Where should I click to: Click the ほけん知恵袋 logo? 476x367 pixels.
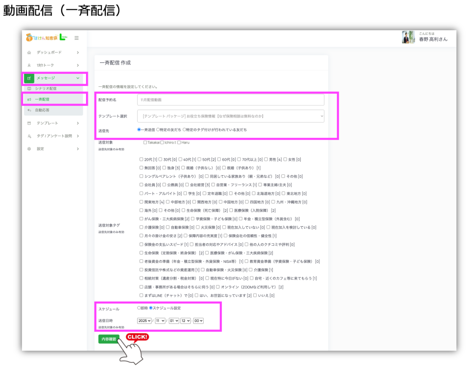pos(46,38)
